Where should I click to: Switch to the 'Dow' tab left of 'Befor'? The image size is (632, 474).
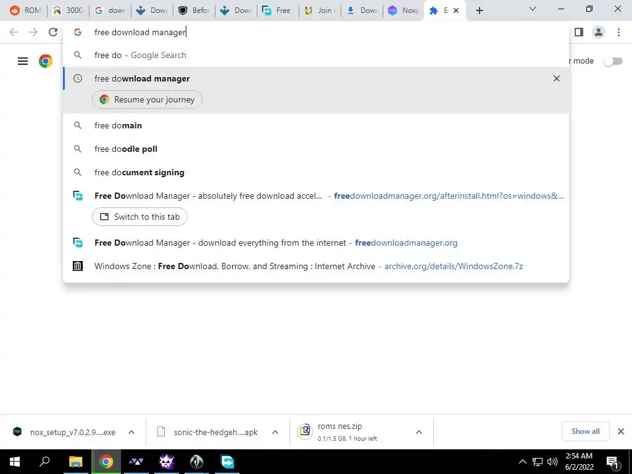(152, 10)
